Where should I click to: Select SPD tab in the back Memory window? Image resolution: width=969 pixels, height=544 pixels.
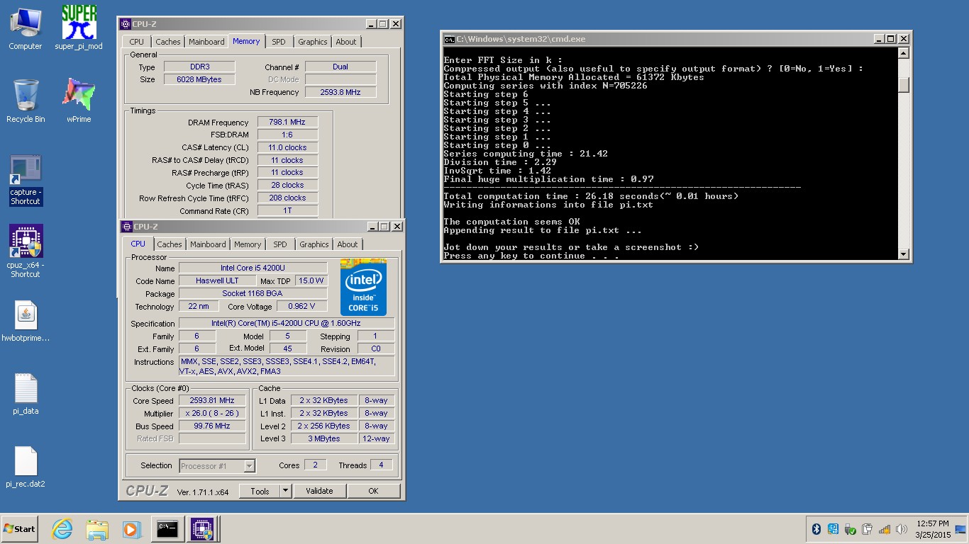(x=279, y=42)
